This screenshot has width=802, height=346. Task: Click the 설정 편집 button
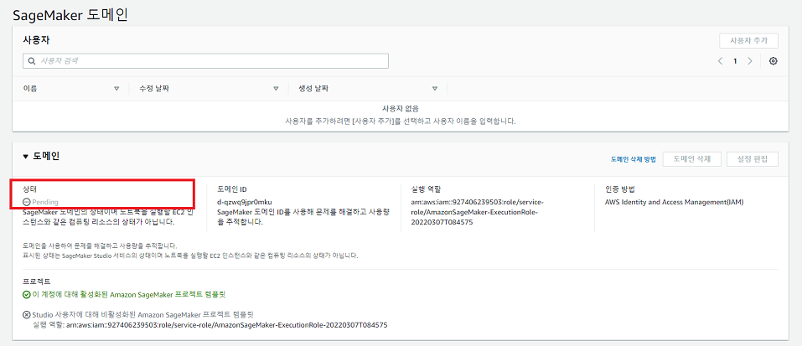[x=753, y=159]
